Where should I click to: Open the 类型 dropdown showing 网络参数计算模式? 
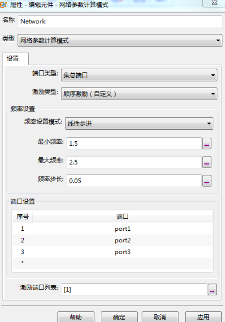[120, 40]
